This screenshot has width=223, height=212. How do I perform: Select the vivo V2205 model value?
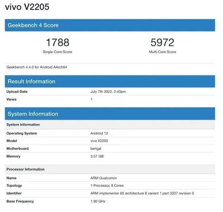click(99, 141)
